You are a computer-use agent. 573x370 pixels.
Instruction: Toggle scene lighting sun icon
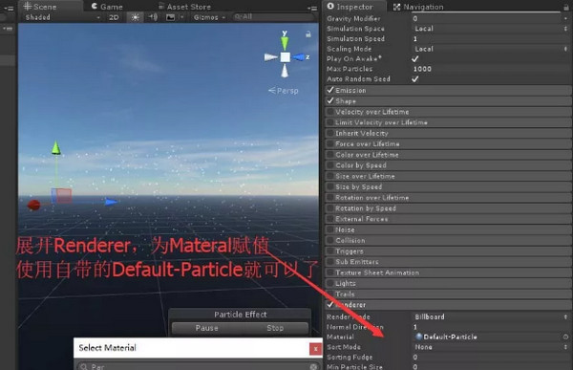pyautogui.click(x=135, y=17)
